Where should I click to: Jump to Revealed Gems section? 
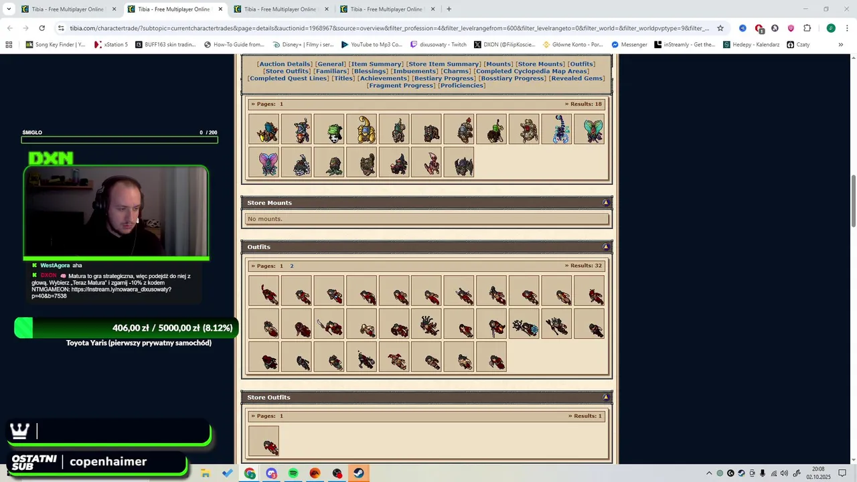pos(577,78)
